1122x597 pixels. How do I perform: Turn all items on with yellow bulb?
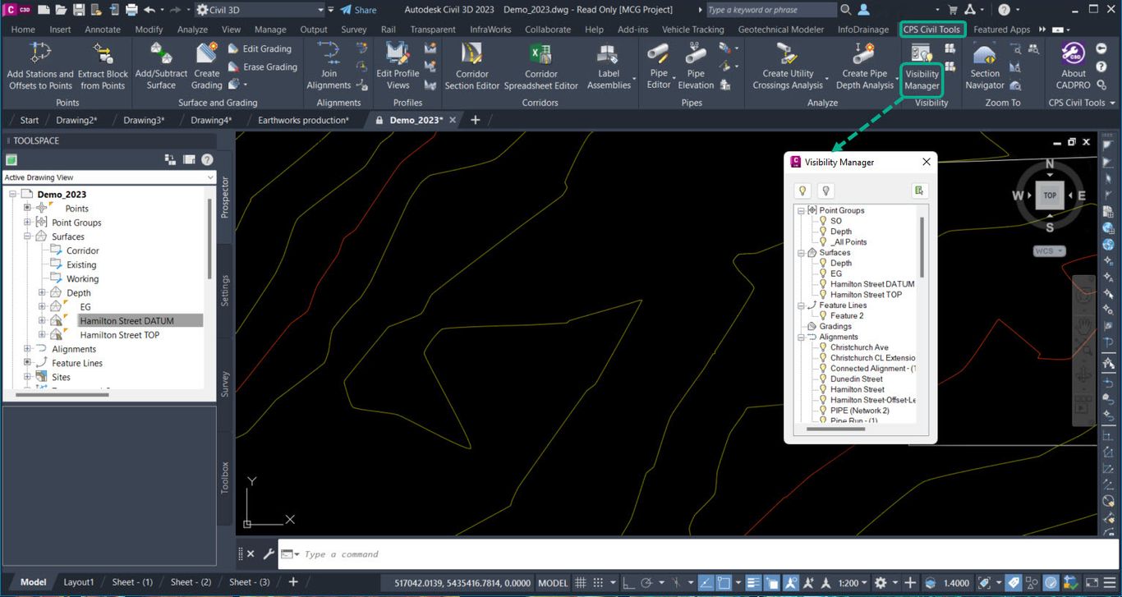802,190
